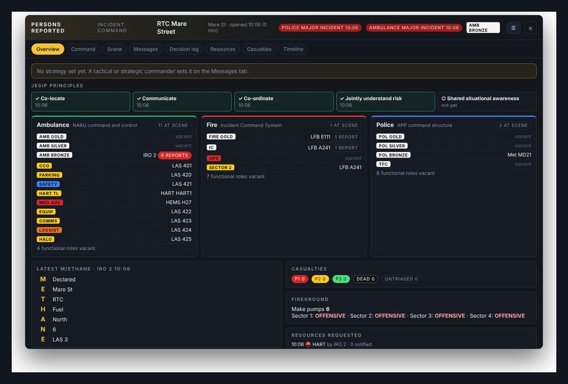Select the red MED ADV role badge
568x384 pixels.
(x=50, y=202)
